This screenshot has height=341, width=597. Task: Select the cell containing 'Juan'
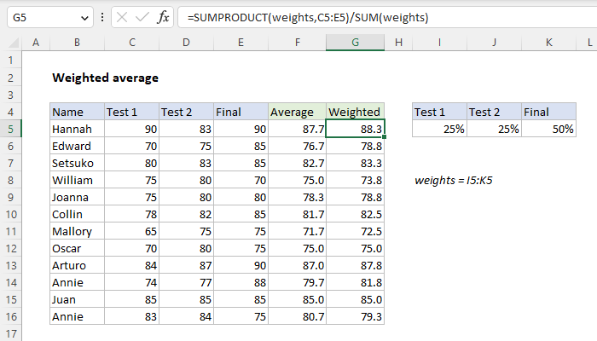click(x=77, y=299)
